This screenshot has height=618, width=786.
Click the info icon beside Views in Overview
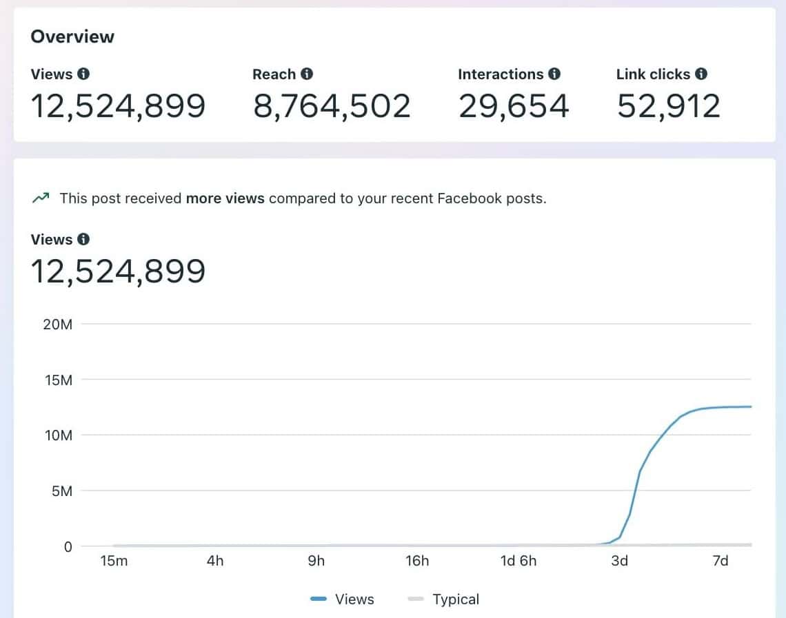click(83, 74)
